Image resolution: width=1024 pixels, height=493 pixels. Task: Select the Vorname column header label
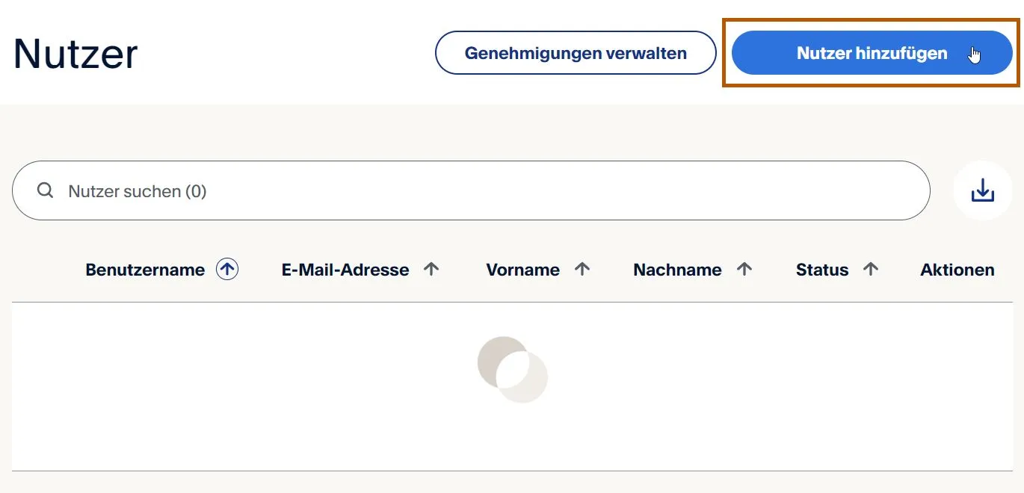click(x=523, y=269)
